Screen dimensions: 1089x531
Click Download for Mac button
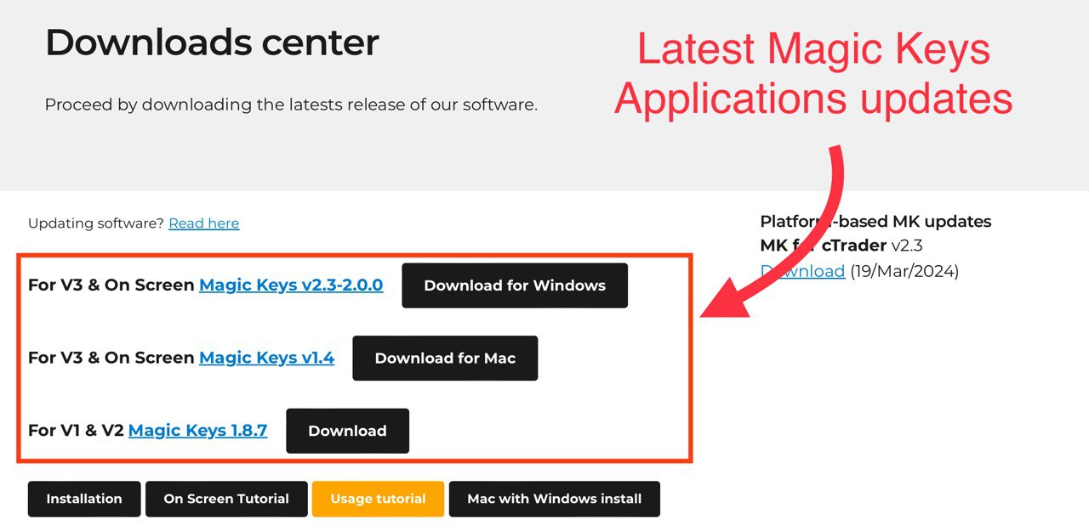tap(445, 359)
